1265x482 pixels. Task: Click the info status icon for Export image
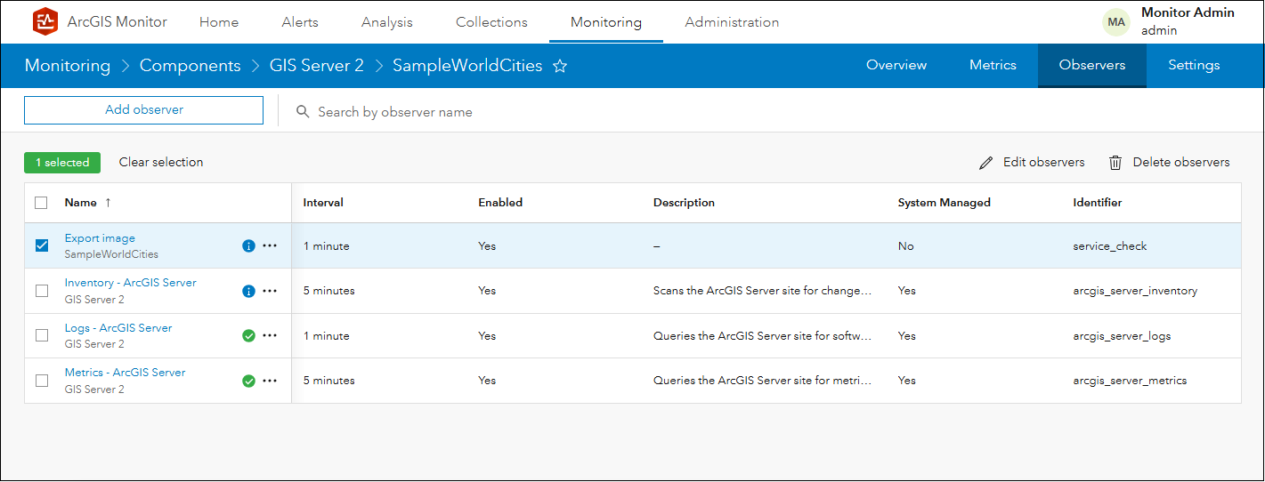[249, 246]
